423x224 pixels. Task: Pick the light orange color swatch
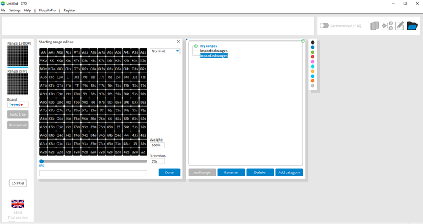pyautogui.click(x=312, y=71)
